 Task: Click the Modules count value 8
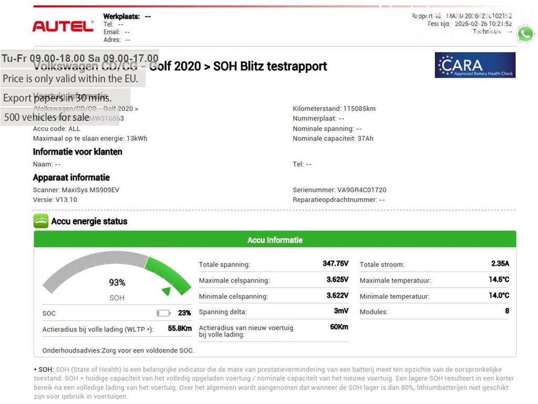(x=507, y=311)
